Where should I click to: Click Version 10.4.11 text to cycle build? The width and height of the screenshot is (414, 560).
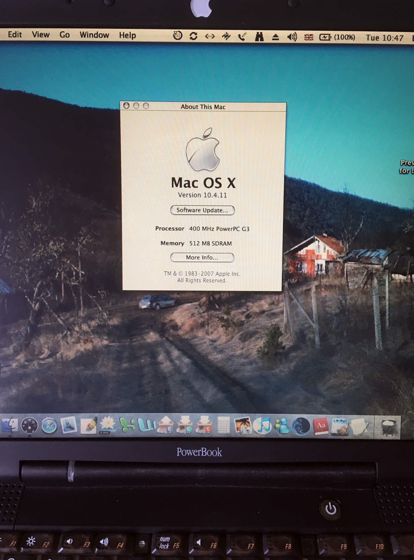coord(202,195)
